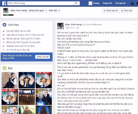
Task: Click the Giới thiệu globe icon
Action: click(5, 25)
